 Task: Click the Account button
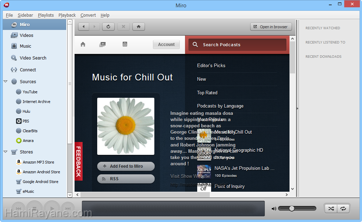[x=166, y=45]
